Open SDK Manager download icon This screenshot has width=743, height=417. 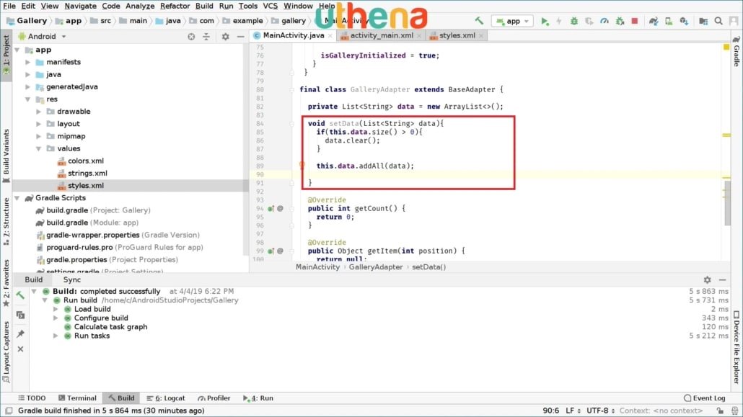pyautogui.click(x=684, y=22)
